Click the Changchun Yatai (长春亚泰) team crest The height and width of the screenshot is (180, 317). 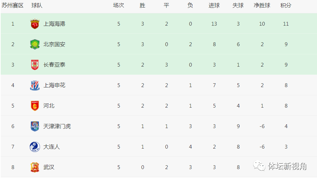[35, 65]
